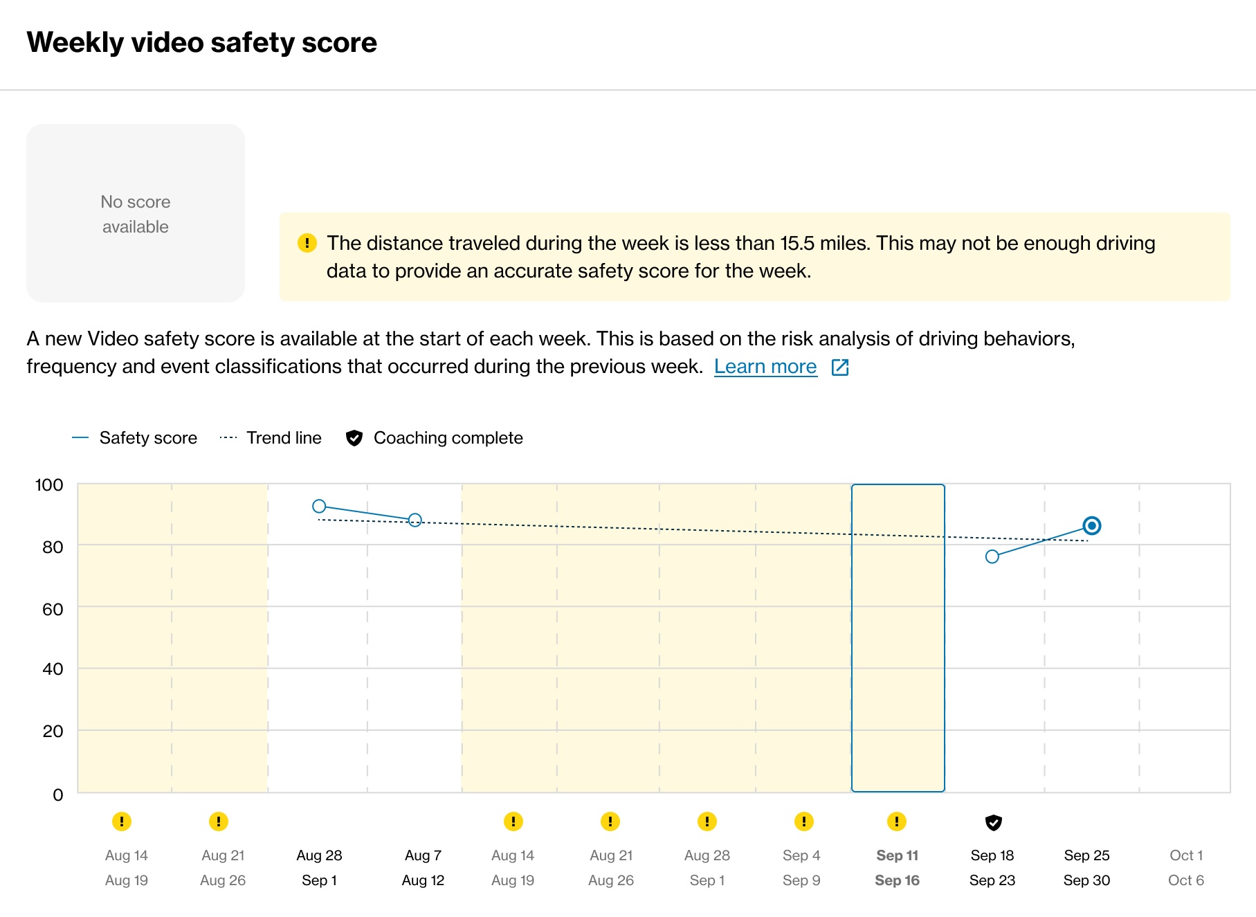The image size is (1256, 917).
Task: Click the warning icon above Sep 4 – Sep 9
Action: point(803,821)
